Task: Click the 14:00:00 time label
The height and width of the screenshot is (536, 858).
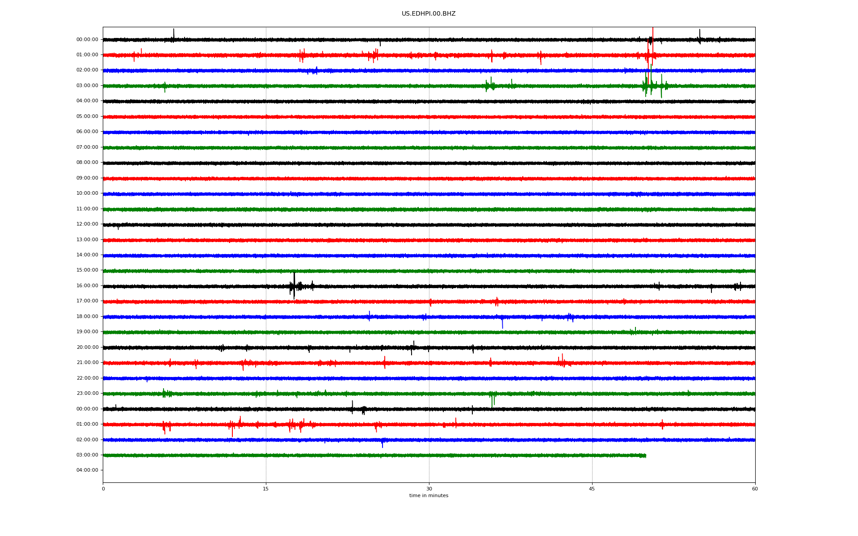Action: (87, 255)
